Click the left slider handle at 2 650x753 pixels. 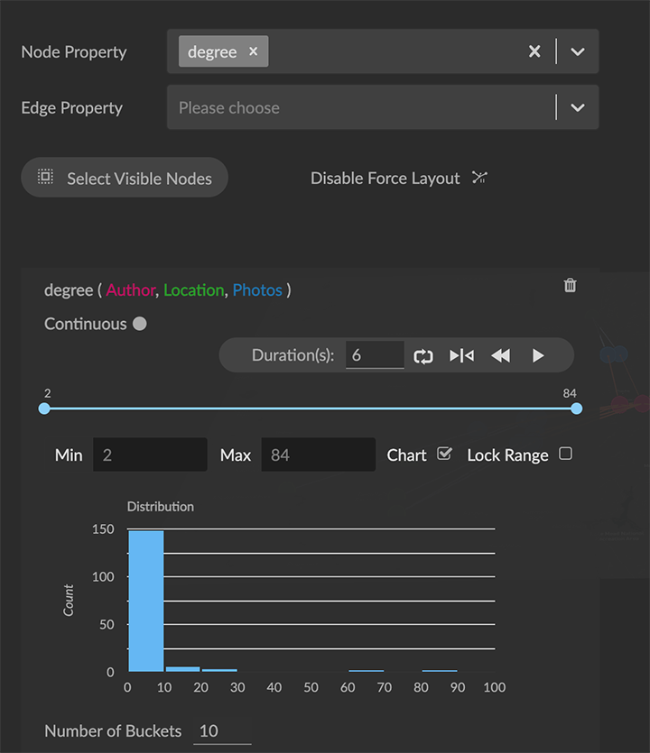coord(44,409)
